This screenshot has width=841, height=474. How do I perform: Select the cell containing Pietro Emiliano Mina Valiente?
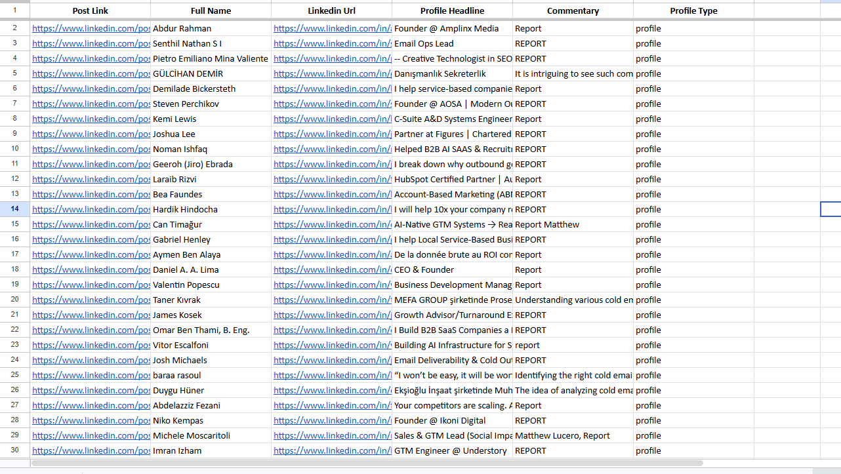pyautogui.click(x=211, y=58)
